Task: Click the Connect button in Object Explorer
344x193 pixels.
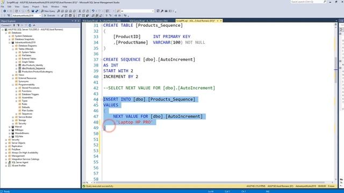Action: [x=6, y=25]
